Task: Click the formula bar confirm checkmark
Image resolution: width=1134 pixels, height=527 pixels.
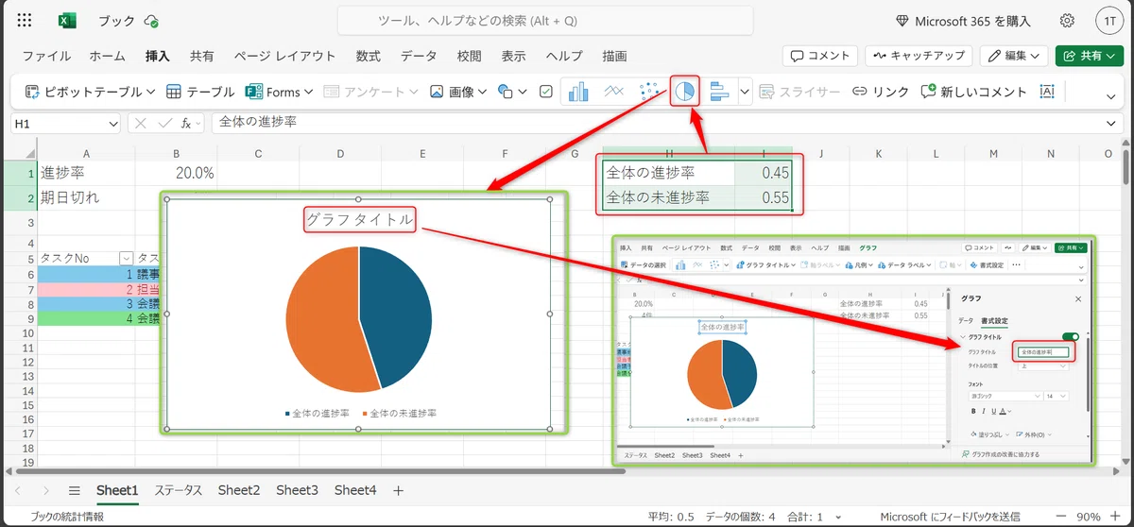Action: [164, 123]
